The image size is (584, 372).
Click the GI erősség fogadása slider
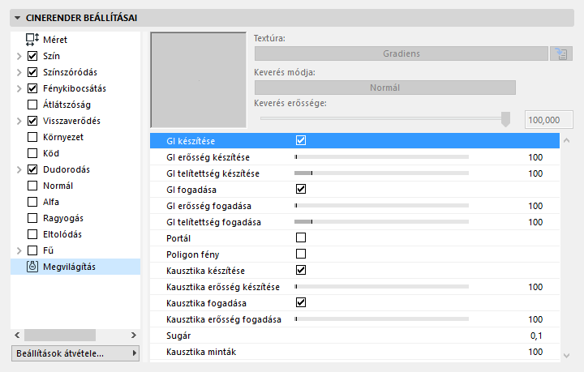click(x=381, y=205)
